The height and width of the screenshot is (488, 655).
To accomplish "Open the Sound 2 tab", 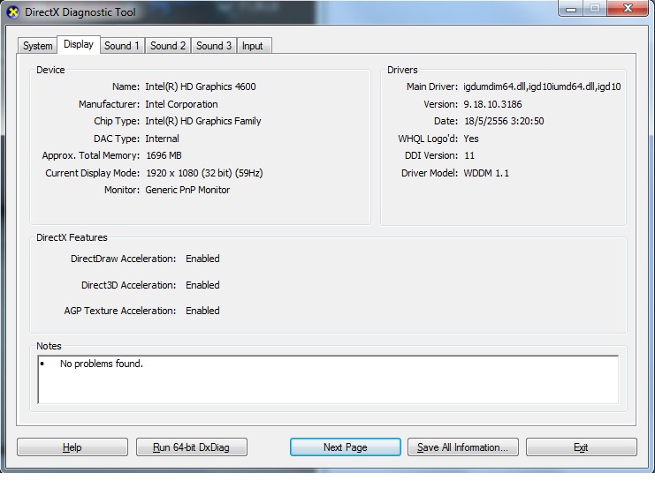I will pyautogui.click(x=168, y=46).
